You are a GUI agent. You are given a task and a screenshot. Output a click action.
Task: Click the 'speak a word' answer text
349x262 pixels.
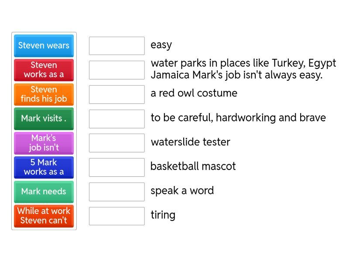(x=182, y=191)
